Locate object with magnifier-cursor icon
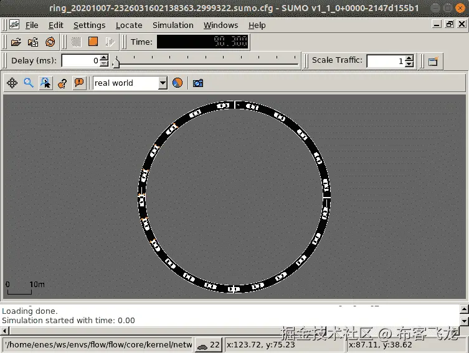 pyautogui.click(x=45, y=83)
